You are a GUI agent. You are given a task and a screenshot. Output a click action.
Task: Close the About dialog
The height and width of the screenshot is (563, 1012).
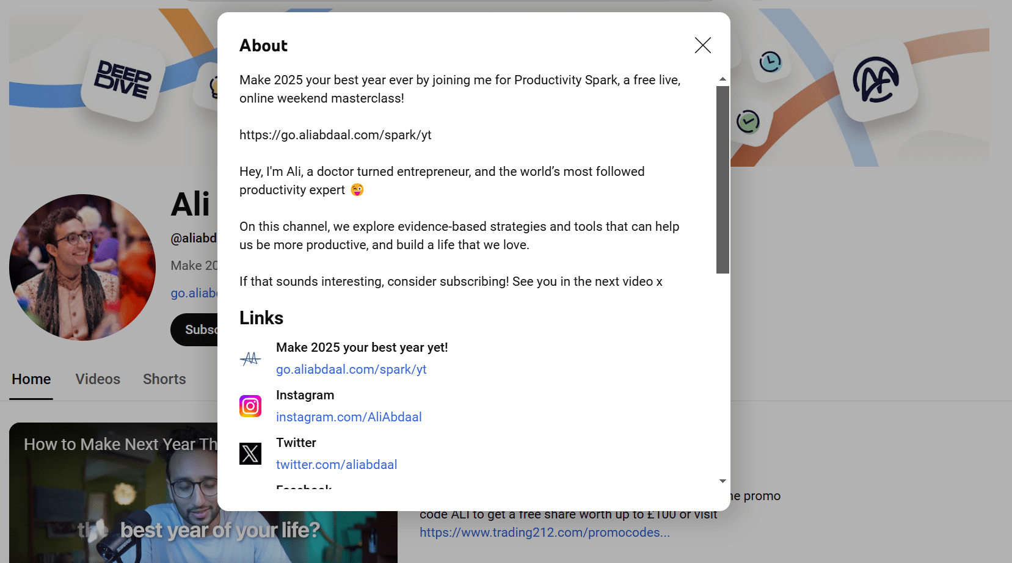pyautogui.click(x=702, y=45)
